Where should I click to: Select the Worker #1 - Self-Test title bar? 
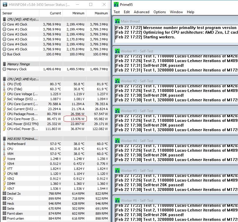point(175,51)
